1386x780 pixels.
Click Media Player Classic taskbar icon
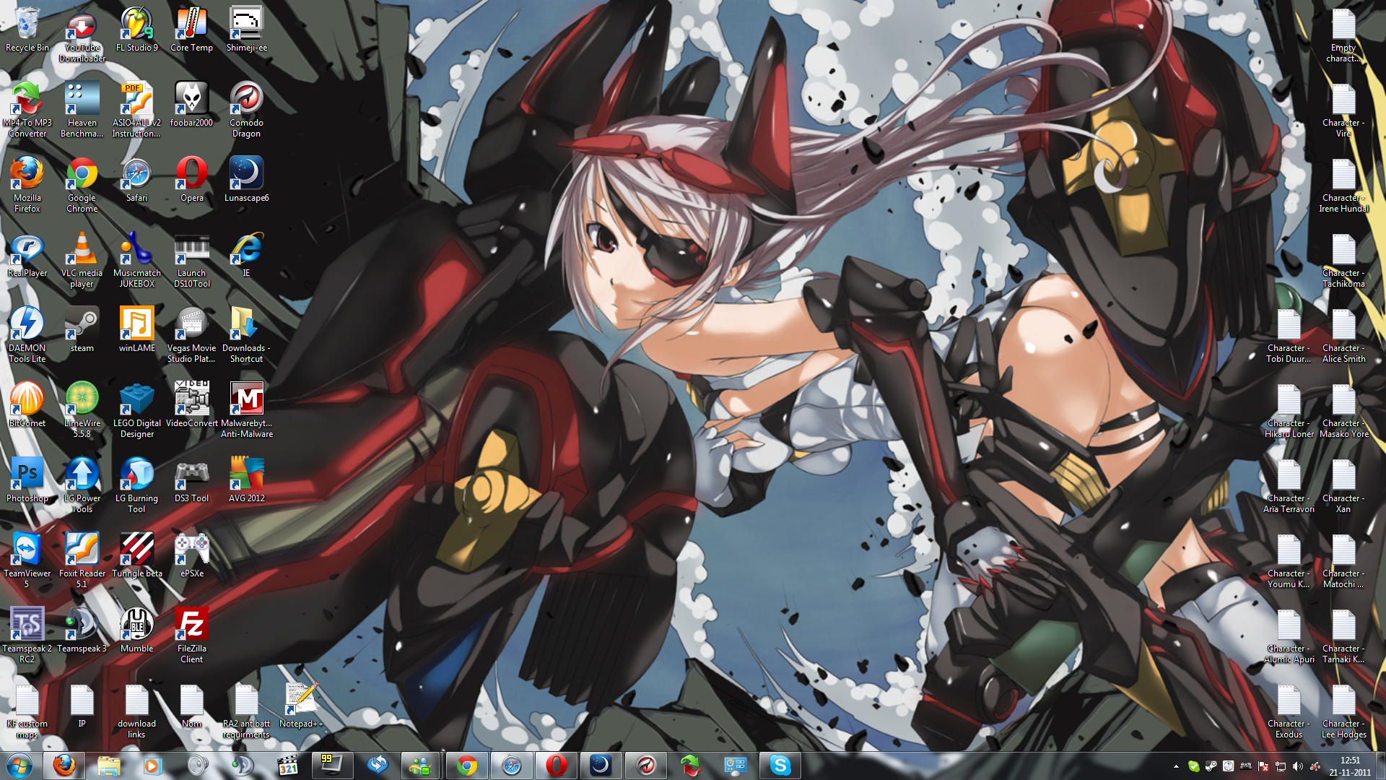[x=288, y=766]
